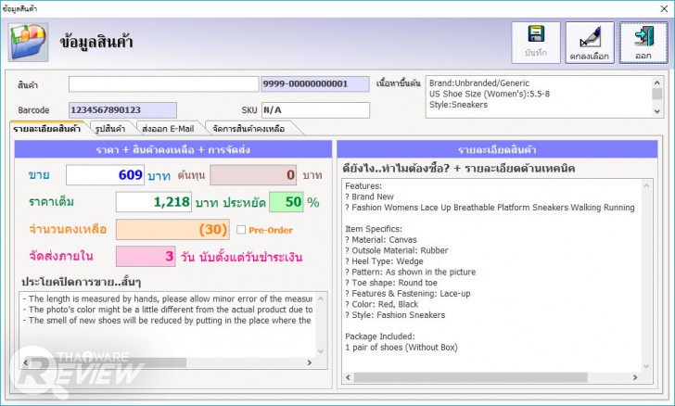Click the 'Brand:Unbranded/Generic' line

click(x=479, y=83)
